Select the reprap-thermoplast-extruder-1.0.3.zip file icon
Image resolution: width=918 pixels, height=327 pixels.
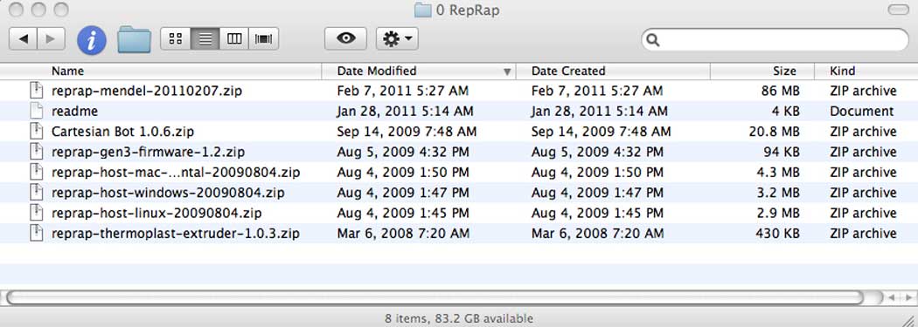37,234
